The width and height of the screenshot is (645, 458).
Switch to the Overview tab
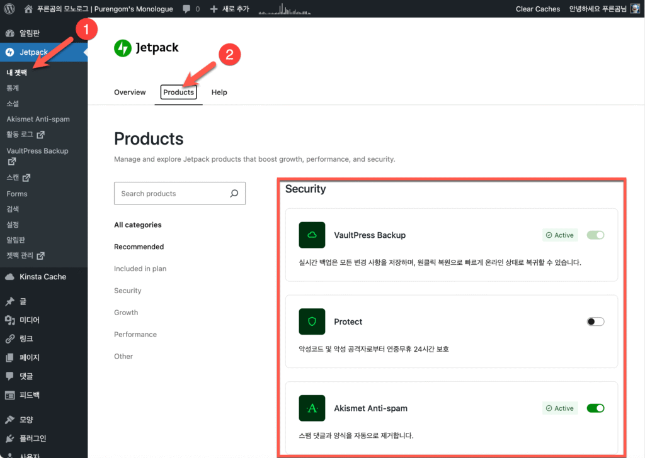pyautogui.click(x=130, y=92)
